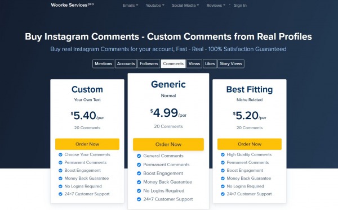Open the Sign In link

240,6
